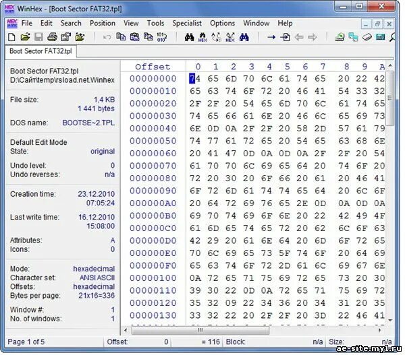
Task: Click the Calculator icon in toolbar
Action: (x=380, y=37)
